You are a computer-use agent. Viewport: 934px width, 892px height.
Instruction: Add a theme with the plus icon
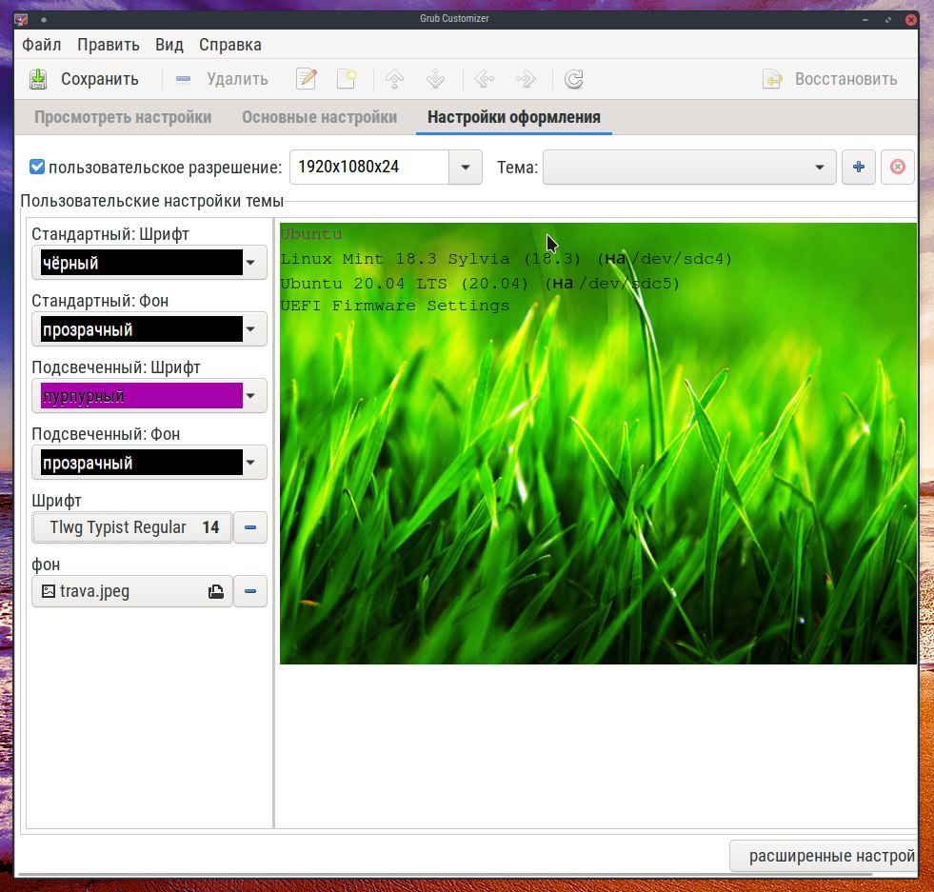coord(859,168)
